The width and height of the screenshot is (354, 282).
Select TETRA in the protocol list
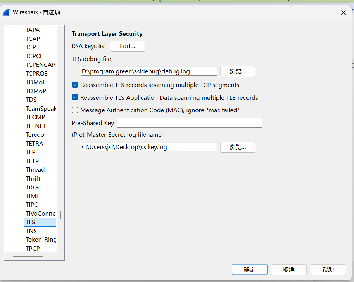[x=34, y=144]
